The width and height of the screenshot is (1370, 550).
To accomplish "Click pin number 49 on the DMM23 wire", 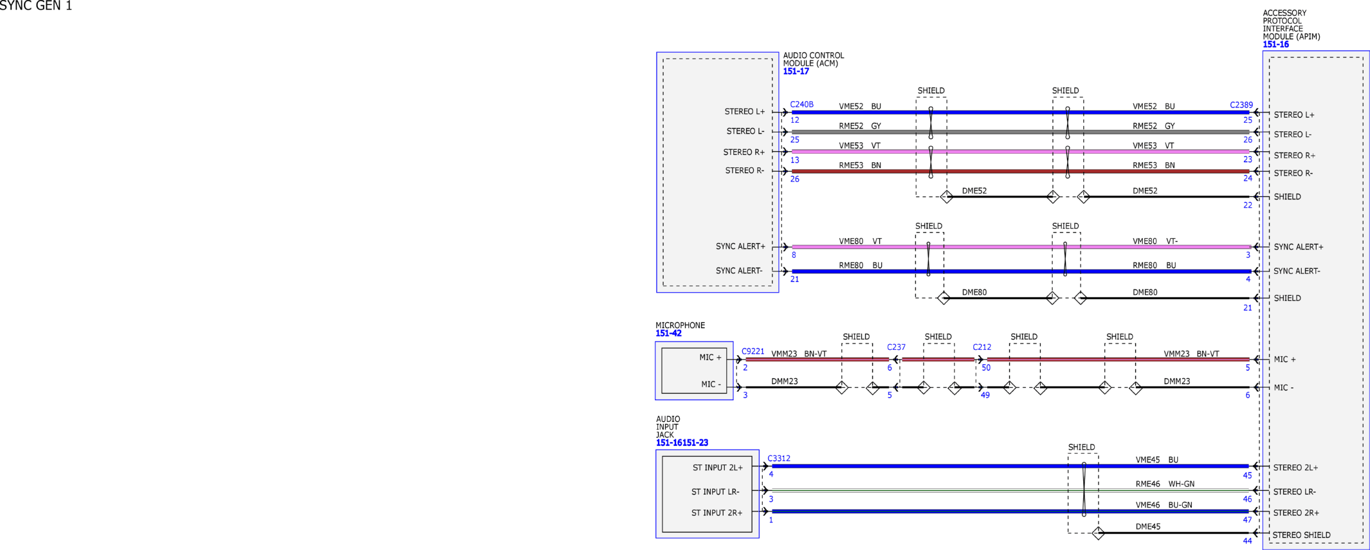I will click(985, 395).
